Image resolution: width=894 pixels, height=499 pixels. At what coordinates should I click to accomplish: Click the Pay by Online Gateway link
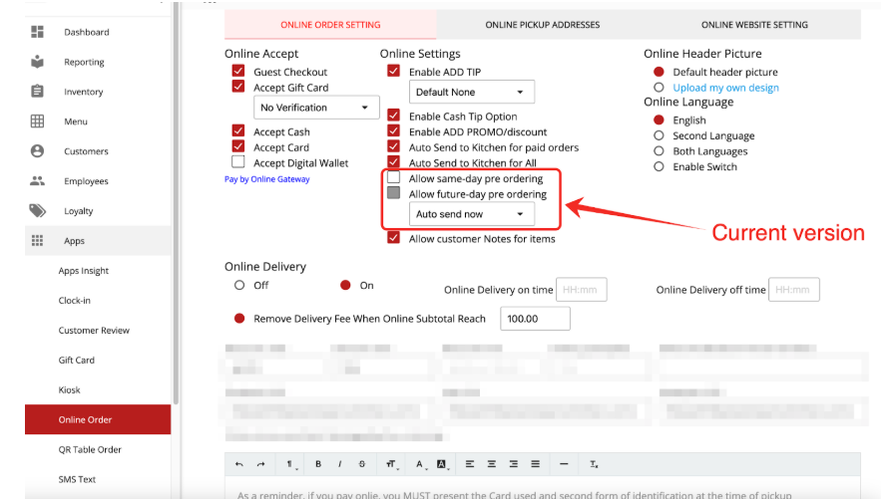[x=266, y=179]
